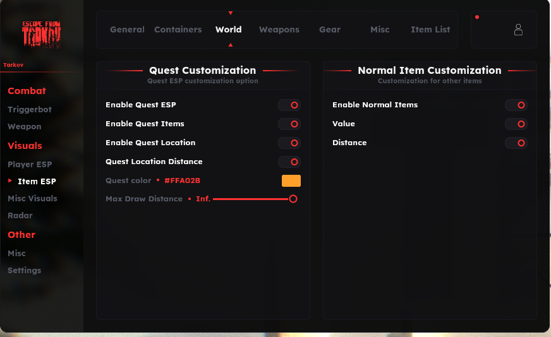Go to the Gear tab
551x337 pixels.
click(330, 30)
